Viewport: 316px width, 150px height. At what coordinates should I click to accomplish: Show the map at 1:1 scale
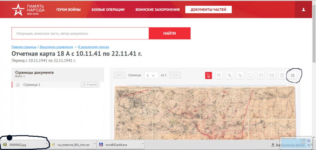point(261,75)
